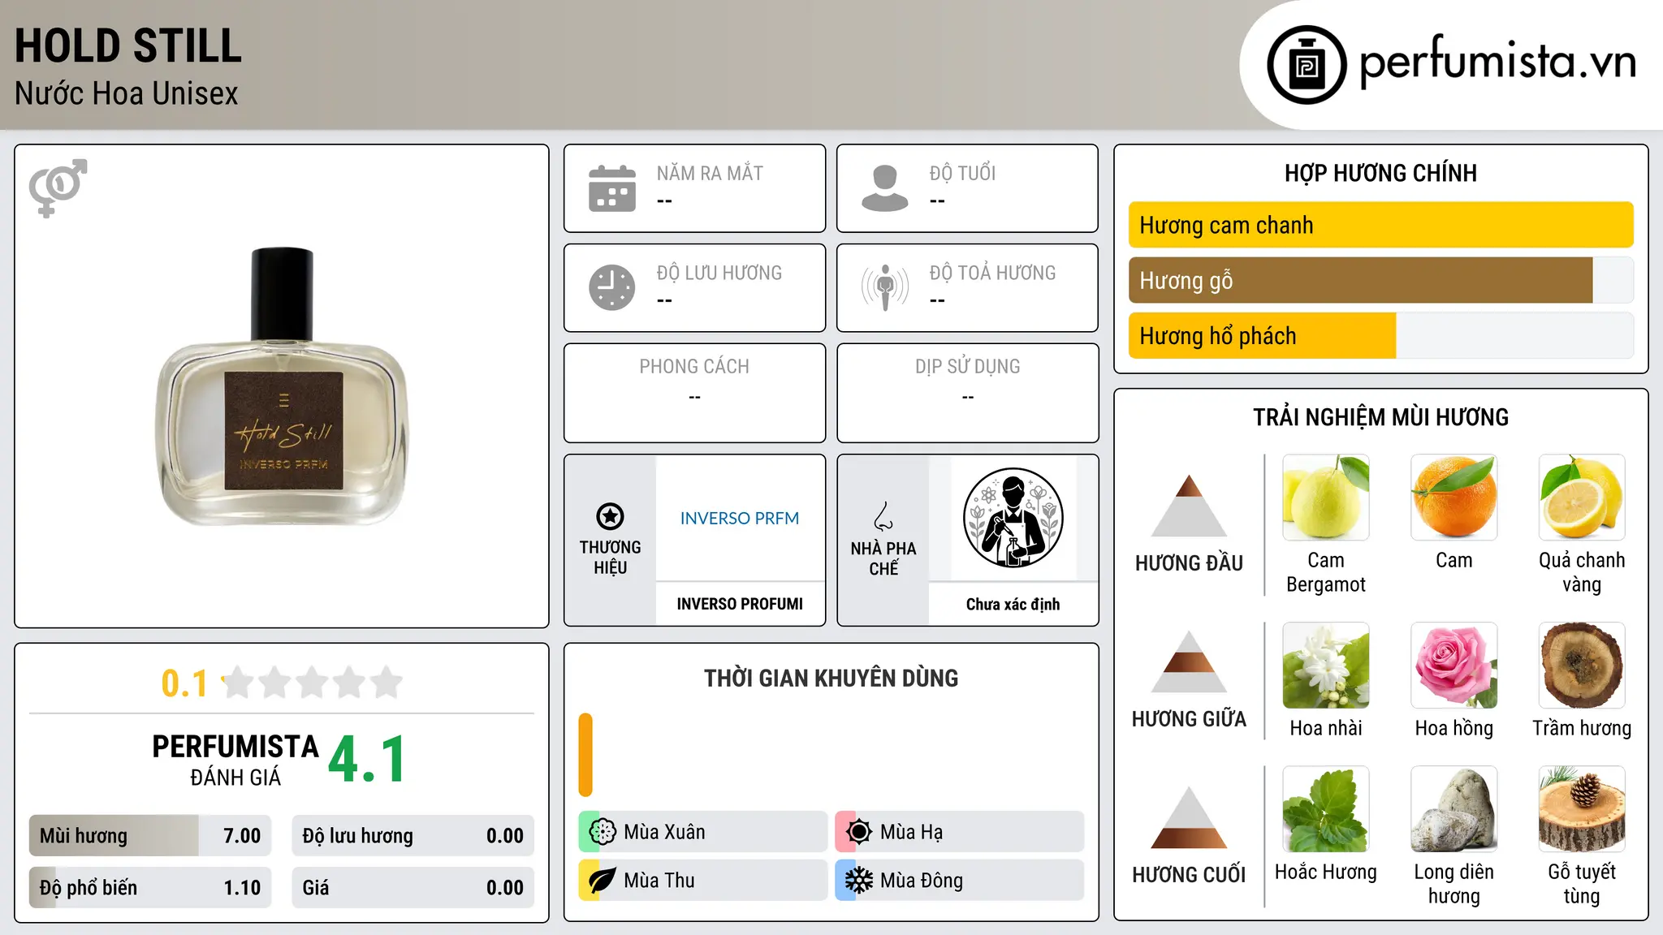Click the ĐỘ LƯU HƯƠNG card label
Image resolution: width=1663 pixels, height=935 pixels.
(719, 273)
